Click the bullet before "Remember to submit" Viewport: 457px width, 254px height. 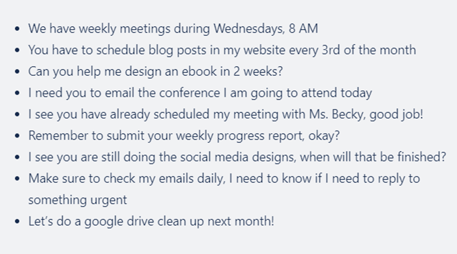[19, 137]
